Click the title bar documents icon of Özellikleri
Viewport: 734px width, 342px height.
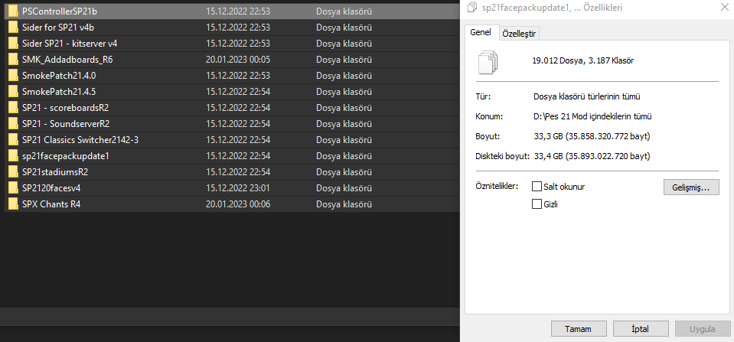tap(471, 7)
